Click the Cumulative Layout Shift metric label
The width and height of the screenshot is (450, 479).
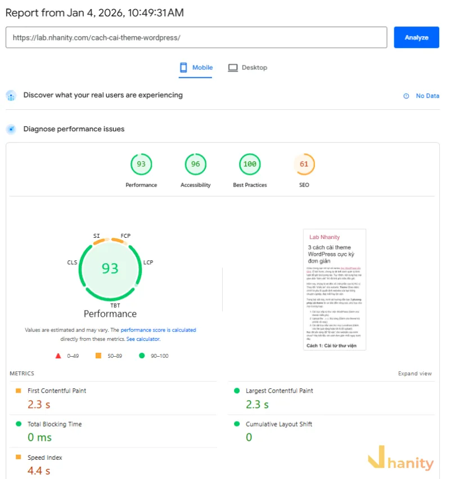click(x=279, y=424)
